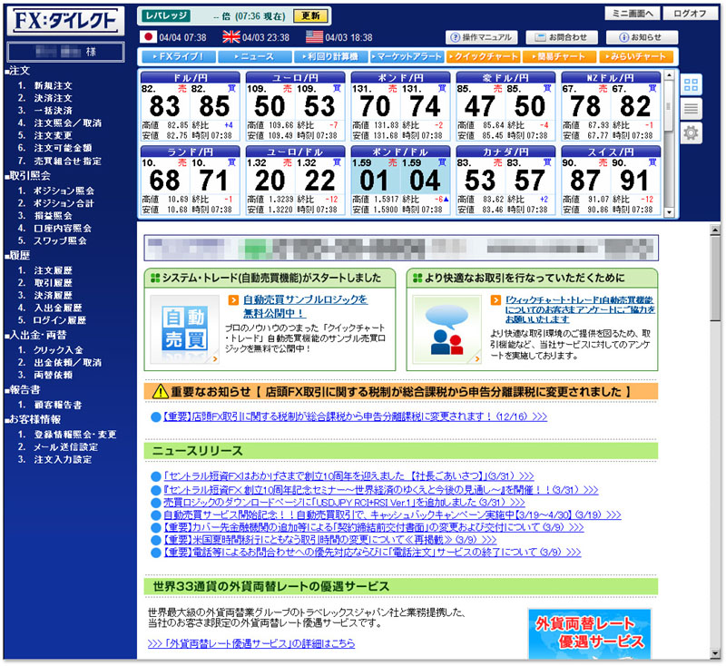Open the 操作マニュアル help button

tap(482, 37)
